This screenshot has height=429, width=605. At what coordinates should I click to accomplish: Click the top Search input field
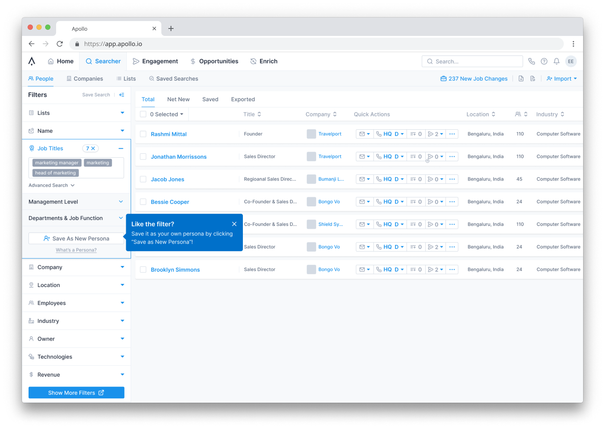[x=472, y=61]
